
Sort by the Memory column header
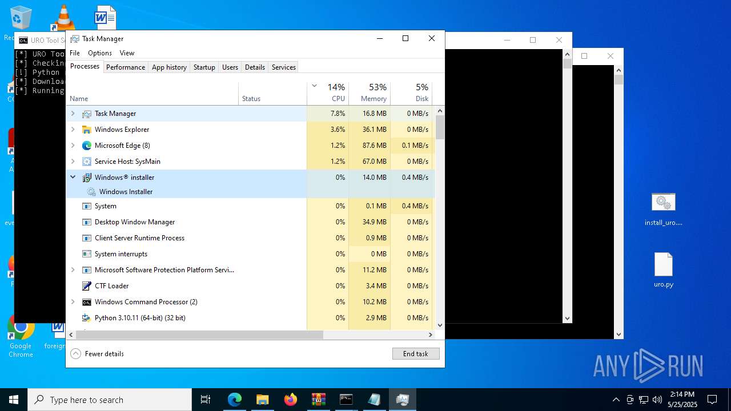click(369, 94)
